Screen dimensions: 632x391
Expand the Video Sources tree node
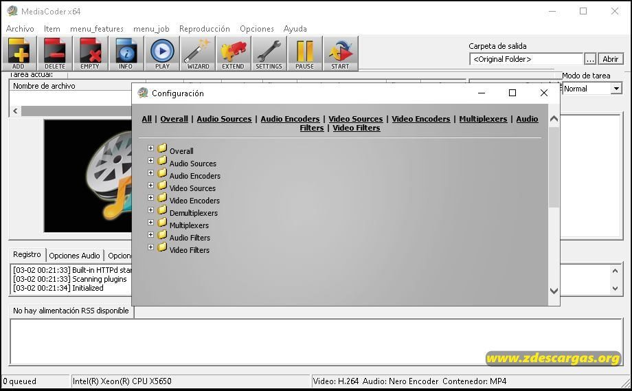point(150,186)
